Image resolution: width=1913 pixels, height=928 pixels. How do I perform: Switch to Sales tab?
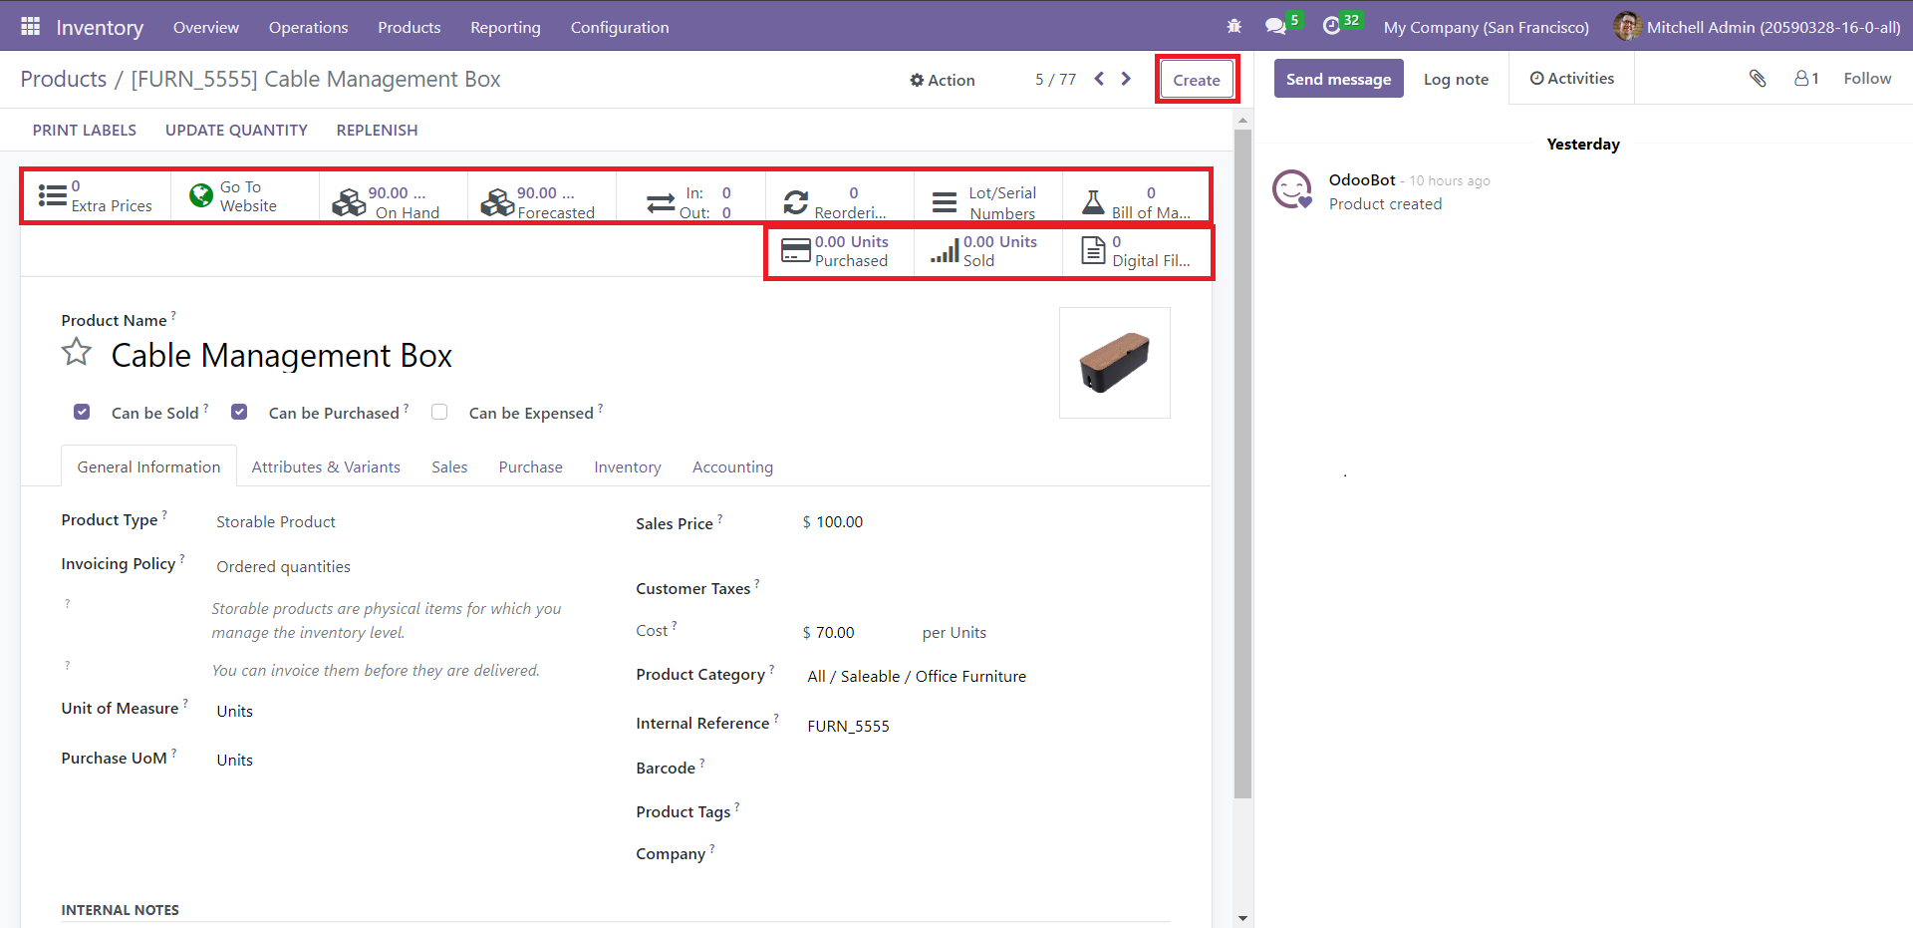point(449,466)
